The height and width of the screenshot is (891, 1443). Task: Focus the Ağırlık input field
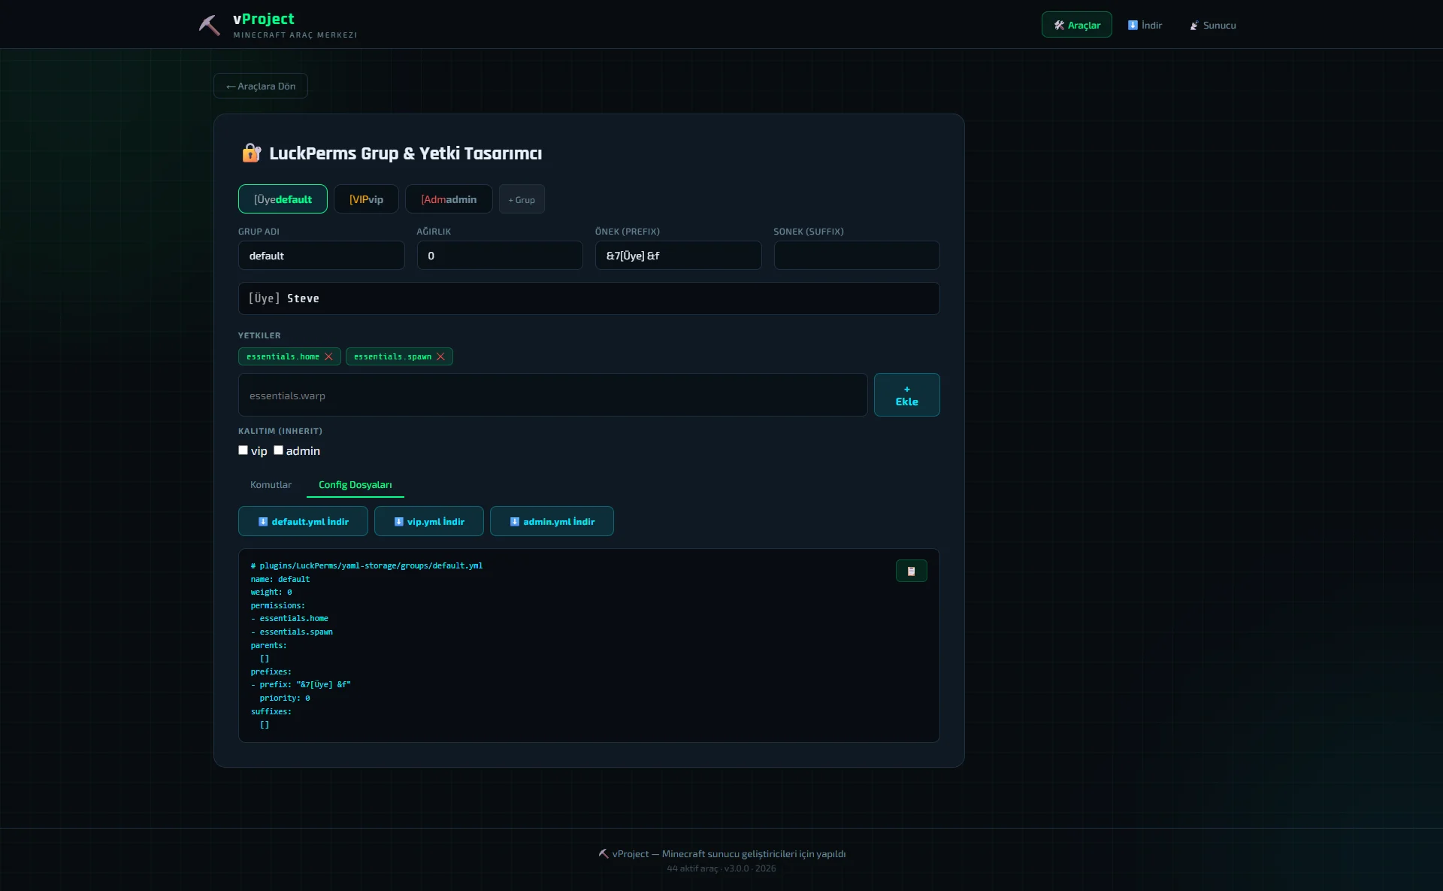[500, 256]
